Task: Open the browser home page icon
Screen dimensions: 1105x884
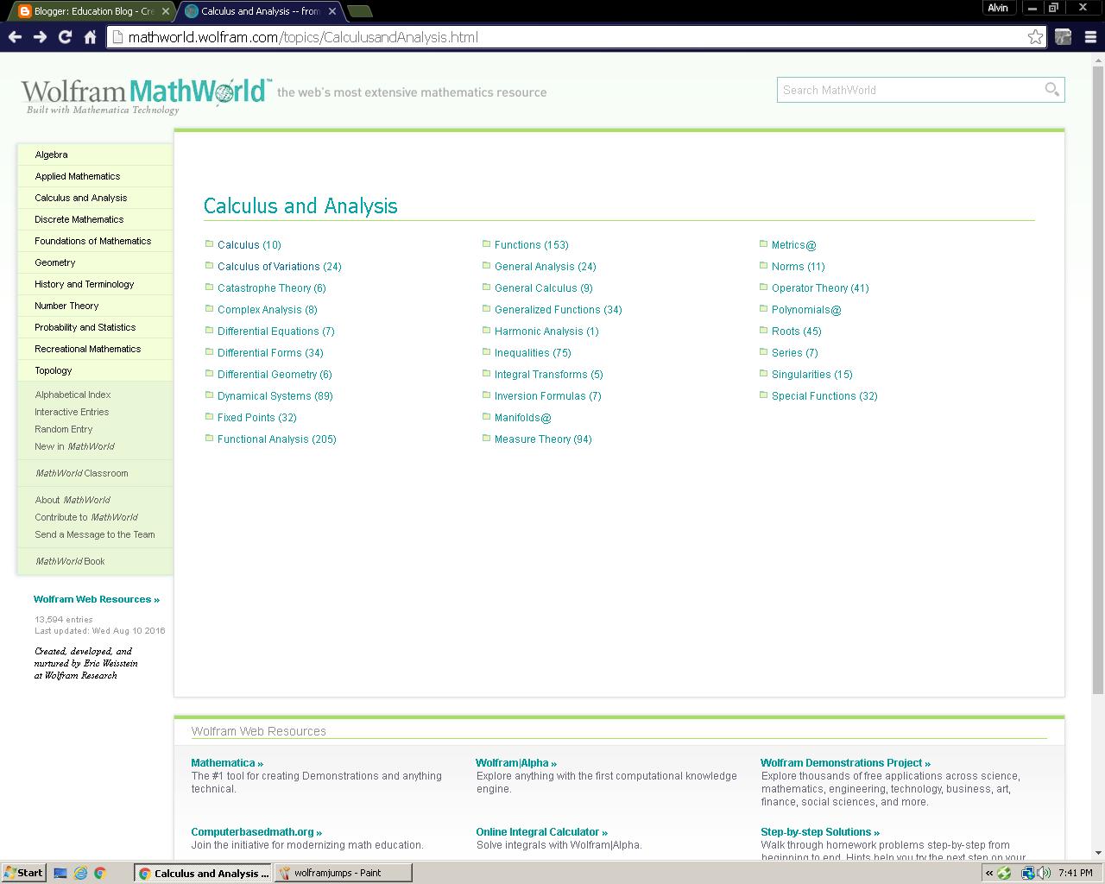Action: point(90,37)
